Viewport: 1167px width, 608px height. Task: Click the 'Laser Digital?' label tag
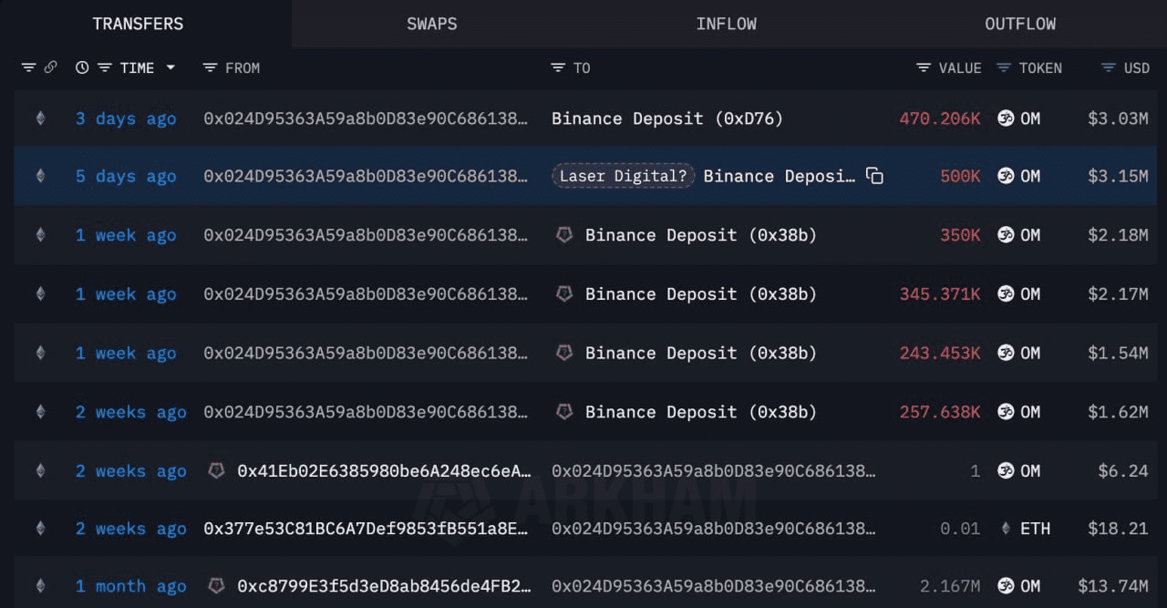[624, 176]
